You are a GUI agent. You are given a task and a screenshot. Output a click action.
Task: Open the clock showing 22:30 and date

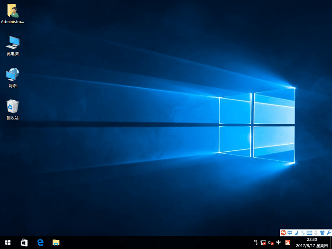pyautogui.click(x=312, y=242)
